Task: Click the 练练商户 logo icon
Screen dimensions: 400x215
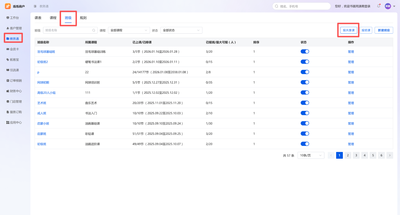Action: 8,6
